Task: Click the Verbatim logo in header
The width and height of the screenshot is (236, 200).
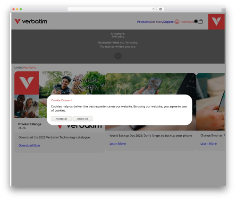Action: click(31, 21)
